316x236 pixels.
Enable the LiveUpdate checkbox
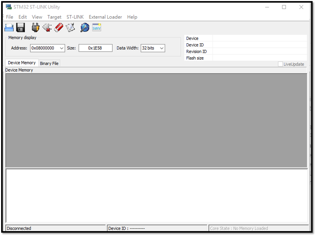pyautogui.click(x=280, y=64)
